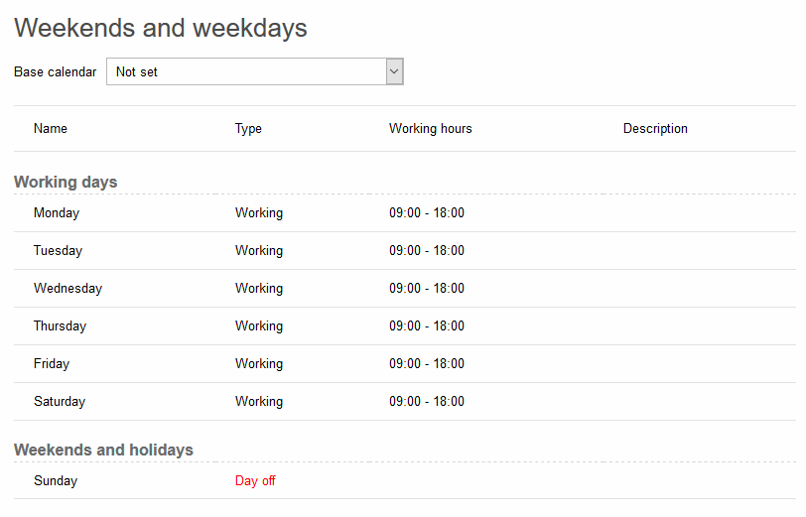
Task: Select the Thursday row
Action: tap(405, 325)
